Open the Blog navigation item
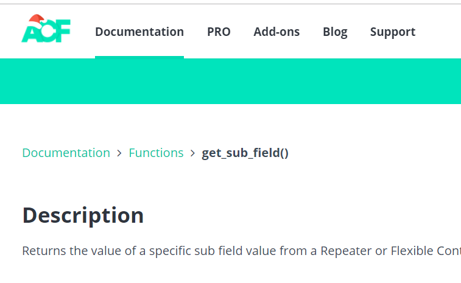 pos(335,32)
